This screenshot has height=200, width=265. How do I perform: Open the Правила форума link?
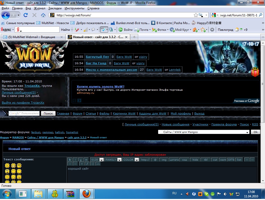point(224,124)
